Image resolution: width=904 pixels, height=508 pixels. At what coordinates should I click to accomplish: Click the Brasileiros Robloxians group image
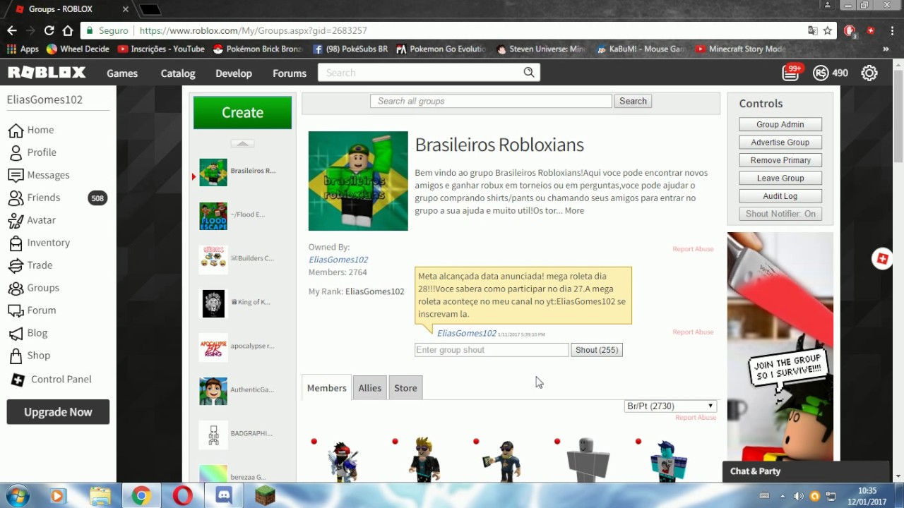(x=358, y=181)
